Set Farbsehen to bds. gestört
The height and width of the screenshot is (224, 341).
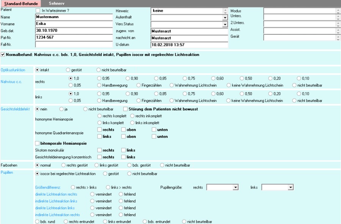coord(129,165)
